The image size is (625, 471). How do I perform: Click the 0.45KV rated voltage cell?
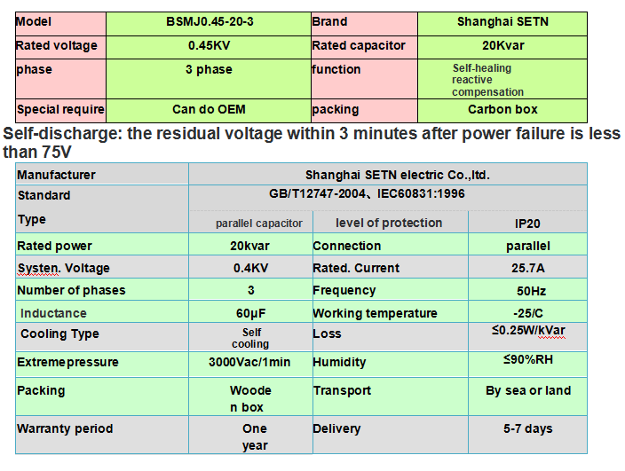(x=209, y=46)
